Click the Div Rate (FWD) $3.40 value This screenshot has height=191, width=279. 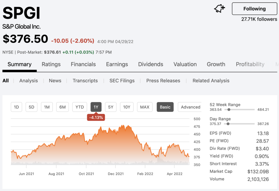pos(262,149)
